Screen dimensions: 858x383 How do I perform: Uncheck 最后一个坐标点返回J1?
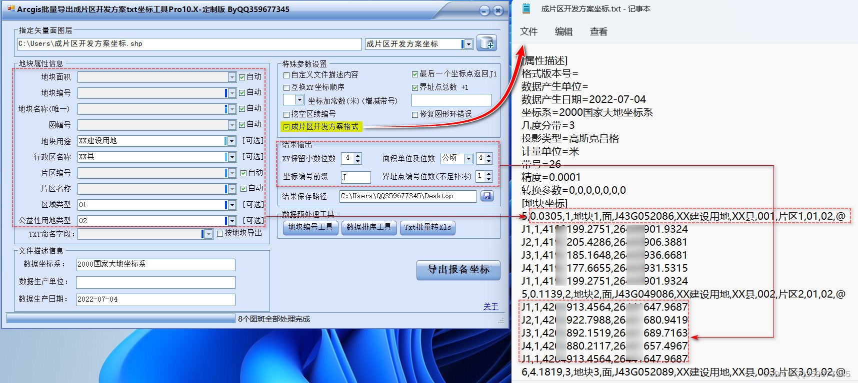[x=415, y=74]
